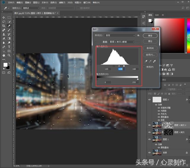Viewport: 190px width, 168px height.
Task: Enable the 预览(P) preview checkbox
Action: [144, 67]
